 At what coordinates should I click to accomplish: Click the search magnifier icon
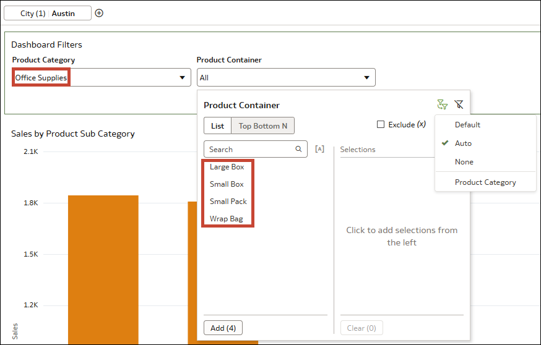(298, 149)
